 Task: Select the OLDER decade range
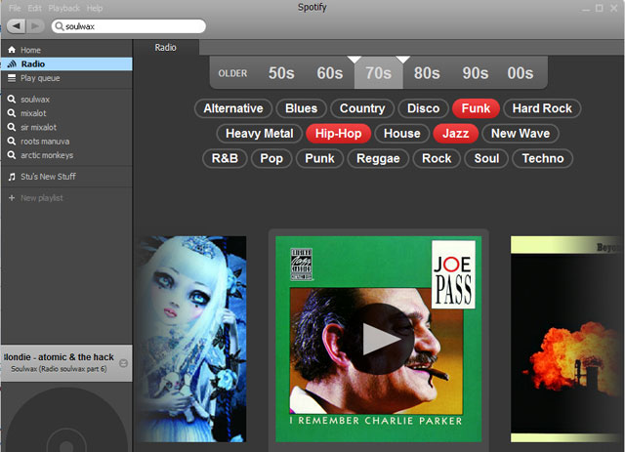pyautogui.click(x=232, y=73)
